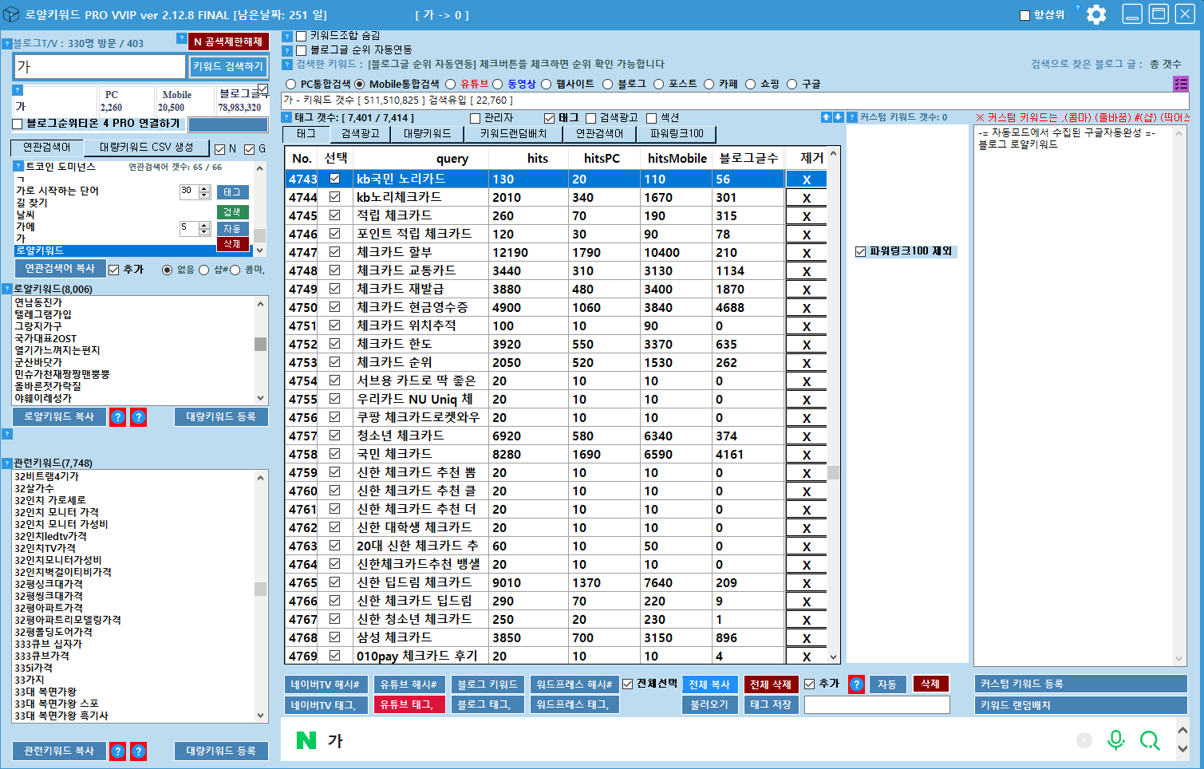
Task: Toggle the 전체선택 checkbox
Action: [628, 684]
